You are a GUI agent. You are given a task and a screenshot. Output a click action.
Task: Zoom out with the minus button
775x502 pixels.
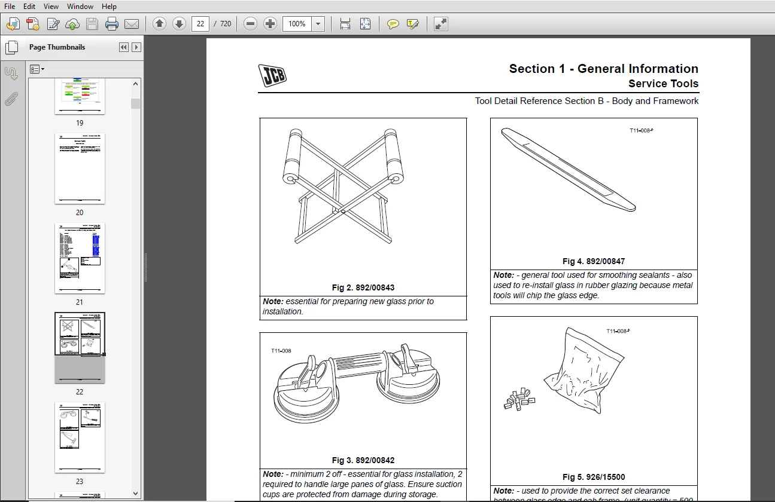pyautogui.click(x=251, y=24)
